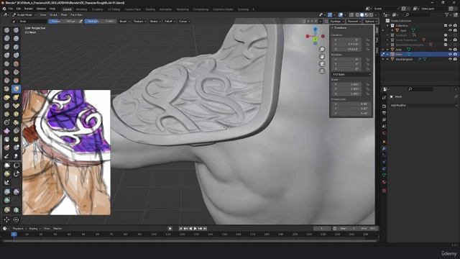Open the Options popover in viewport header
The width and height of the screenshot is (460, 259).
[370, 21]
